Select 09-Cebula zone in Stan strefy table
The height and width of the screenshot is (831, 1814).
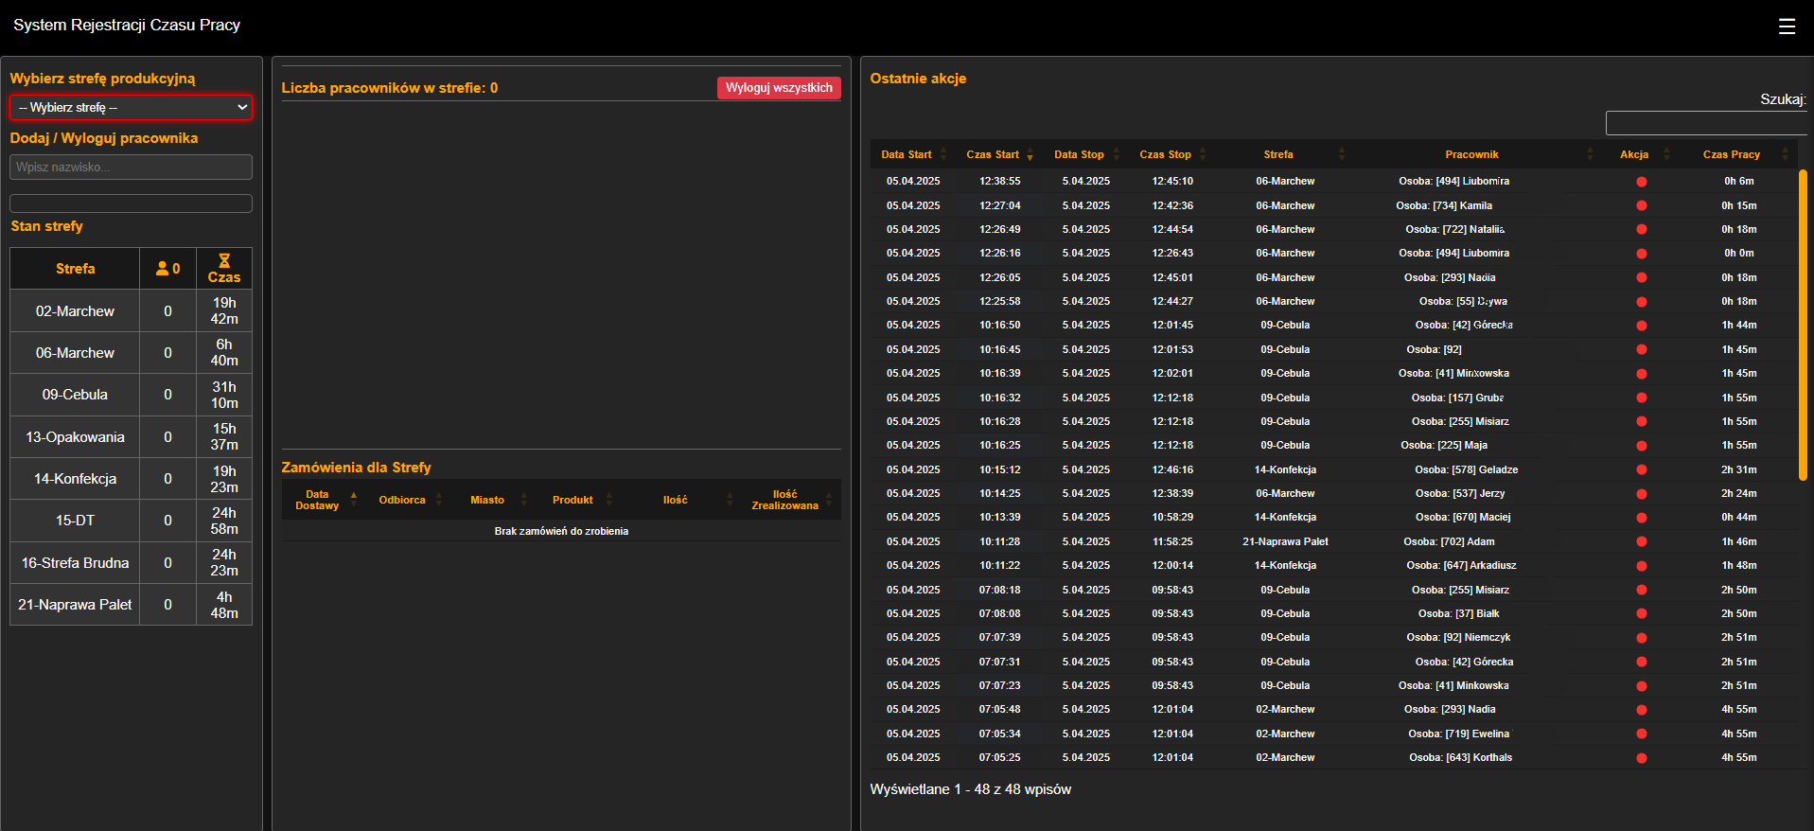tap(75, 395)
